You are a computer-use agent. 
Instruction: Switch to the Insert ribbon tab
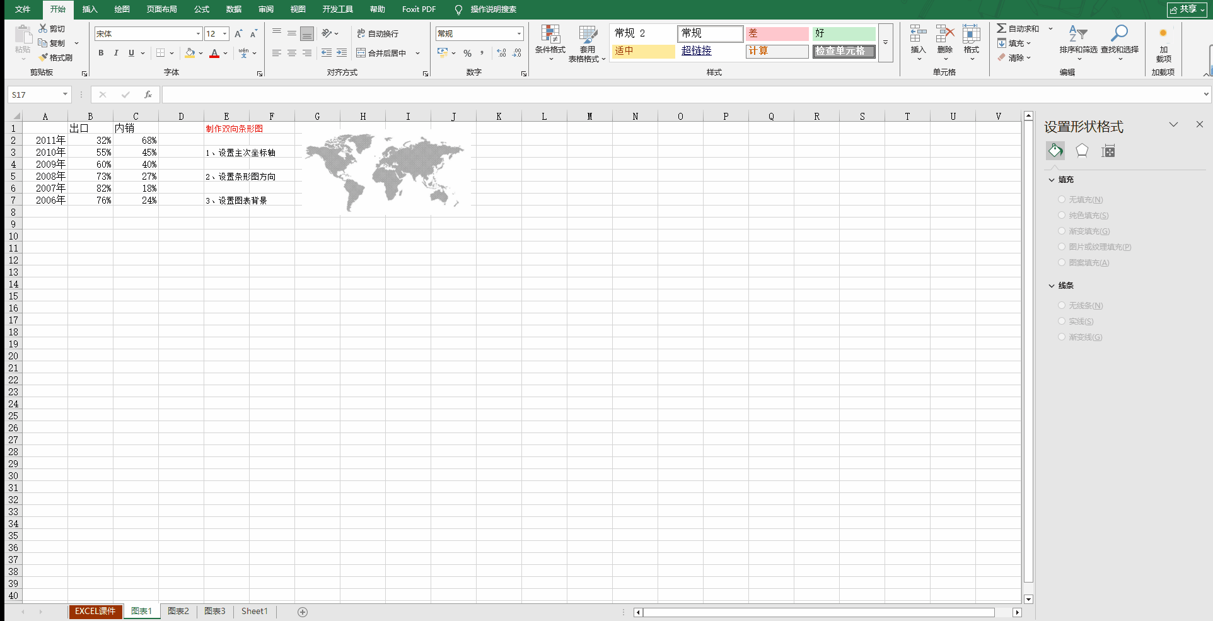[90, 9]
